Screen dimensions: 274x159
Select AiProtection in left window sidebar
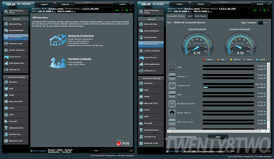[16, 37]
